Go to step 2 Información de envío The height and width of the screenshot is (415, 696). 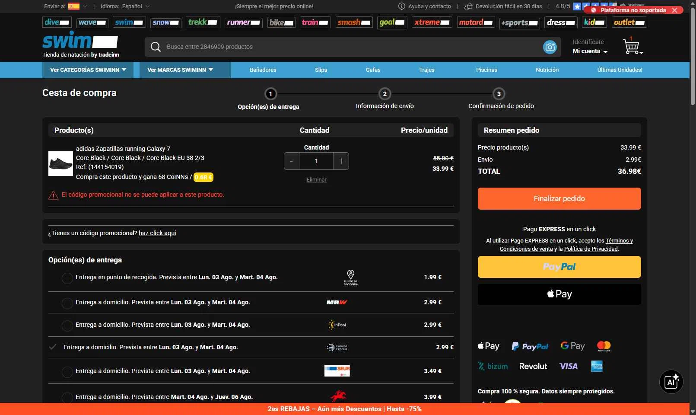385,99
